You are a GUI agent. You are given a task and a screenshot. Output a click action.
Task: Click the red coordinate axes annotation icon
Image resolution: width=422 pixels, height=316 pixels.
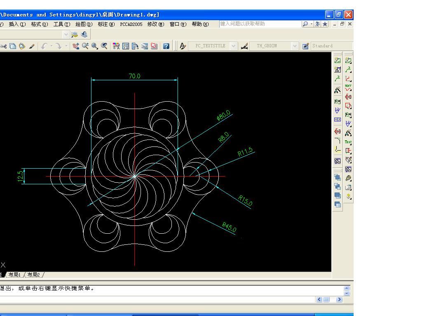(348, 79)
